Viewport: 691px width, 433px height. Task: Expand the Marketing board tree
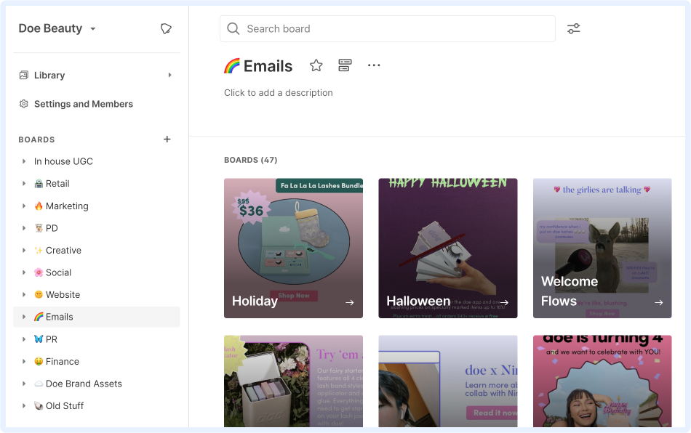coord(24,206)
